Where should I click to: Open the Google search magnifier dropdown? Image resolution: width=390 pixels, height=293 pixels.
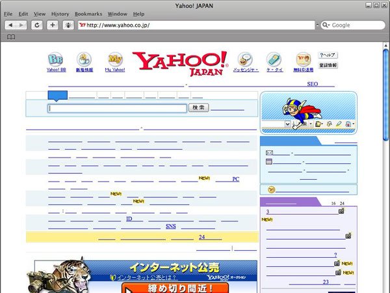pos(326,25)
